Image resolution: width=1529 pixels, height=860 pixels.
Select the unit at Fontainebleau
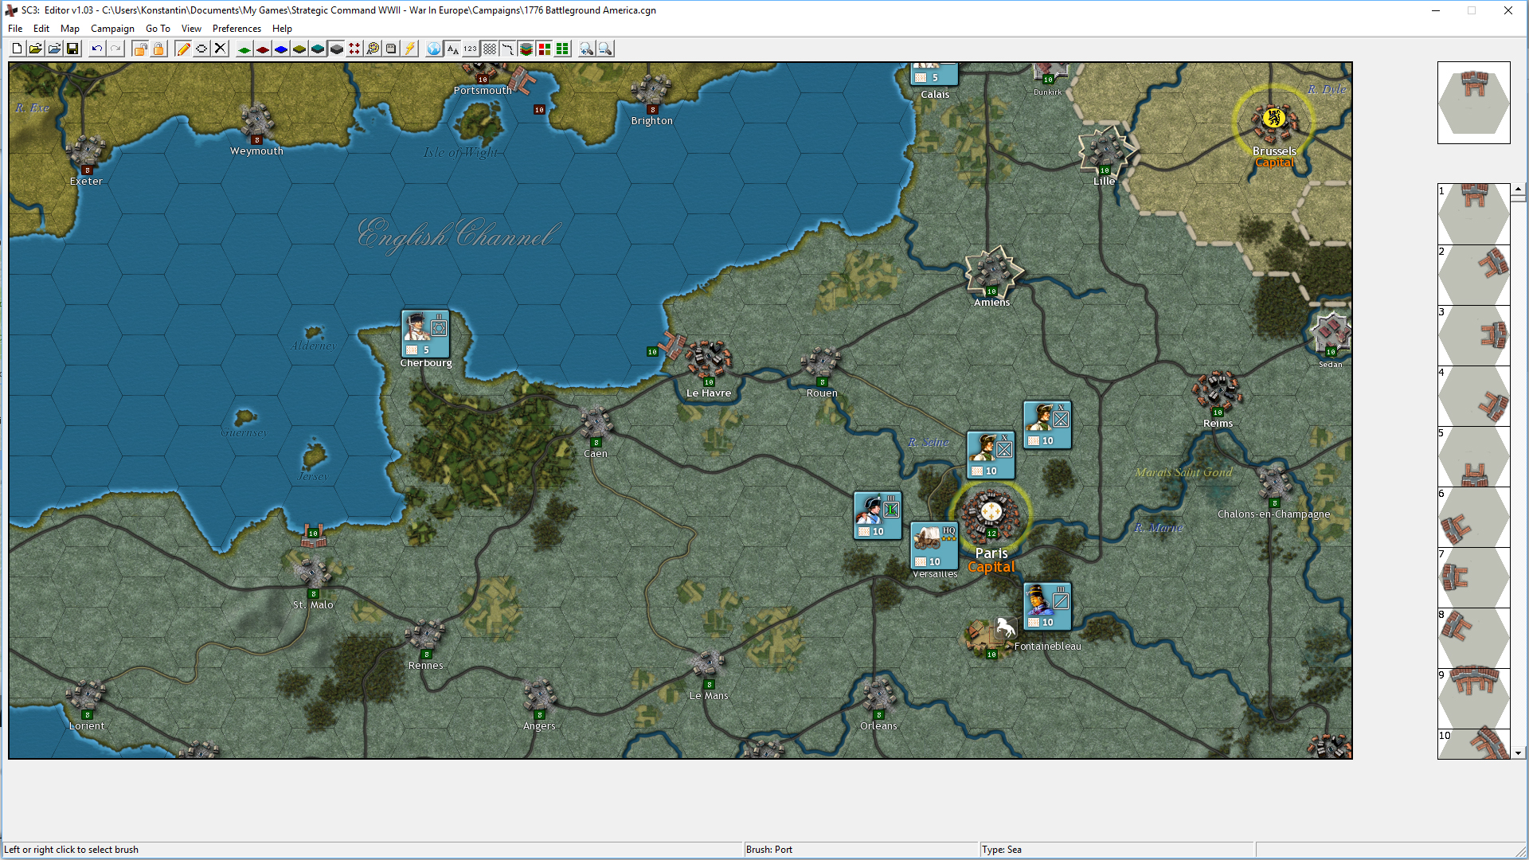[1047, 606]
